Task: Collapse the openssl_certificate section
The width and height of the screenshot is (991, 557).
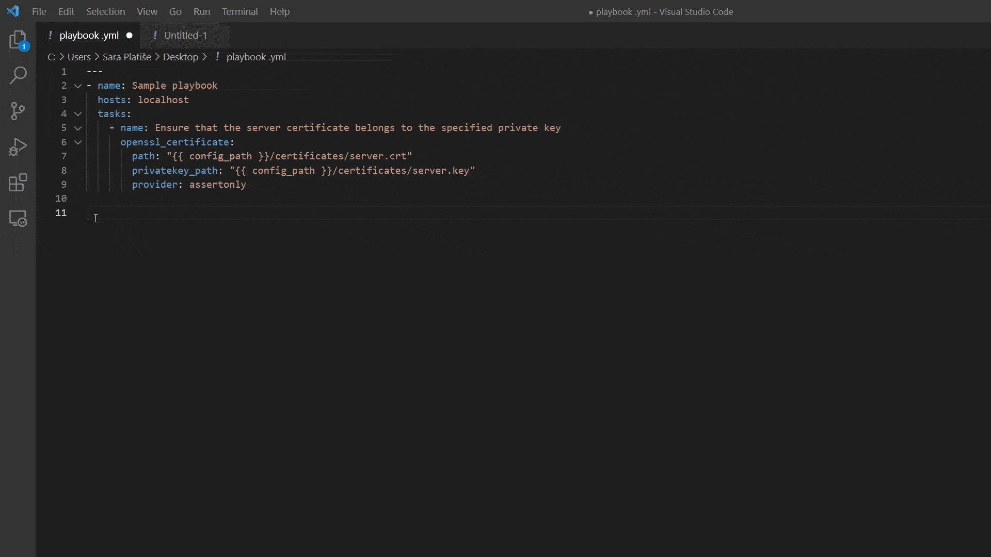Action: coord(78,142)
